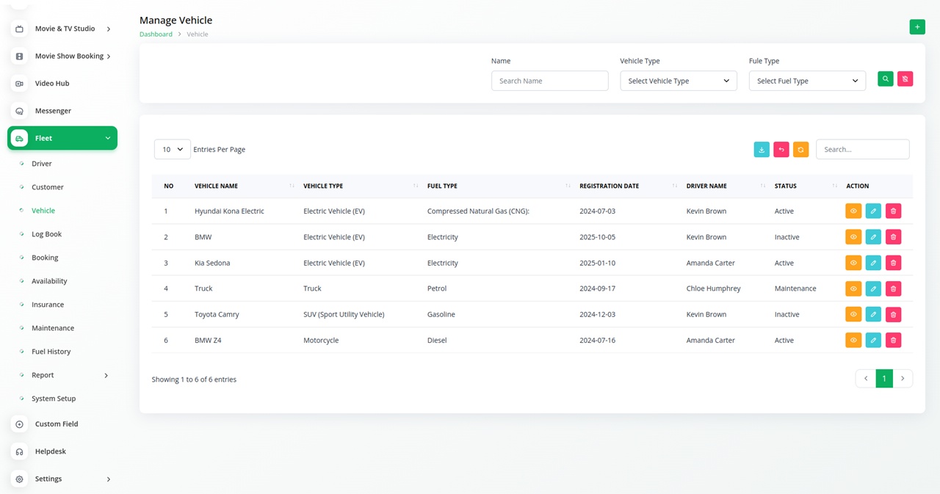Click the teal download export icon
This screenshot has height=494, width=940.
(x=762, y=150)
